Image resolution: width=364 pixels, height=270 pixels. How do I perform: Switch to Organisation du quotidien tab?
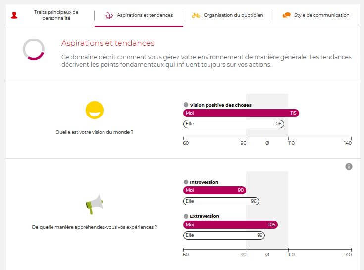(233, 15)
